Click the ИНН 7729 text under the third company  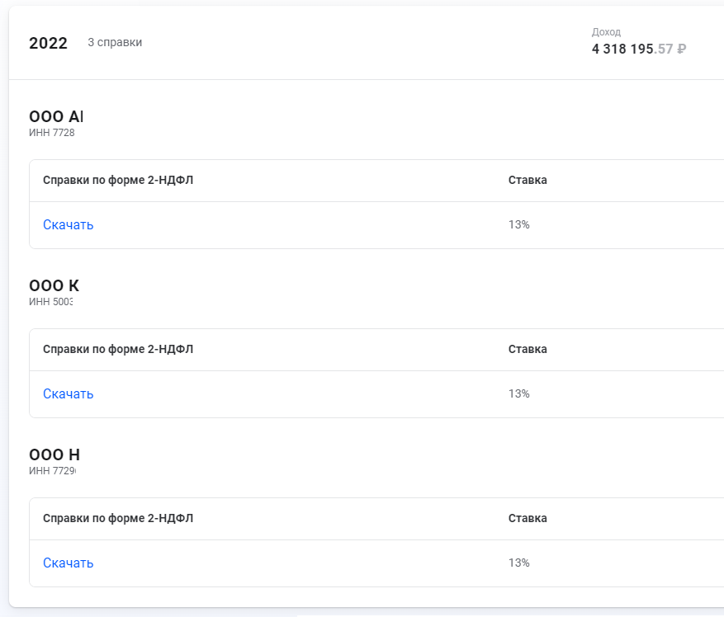(x=51, y=471)
